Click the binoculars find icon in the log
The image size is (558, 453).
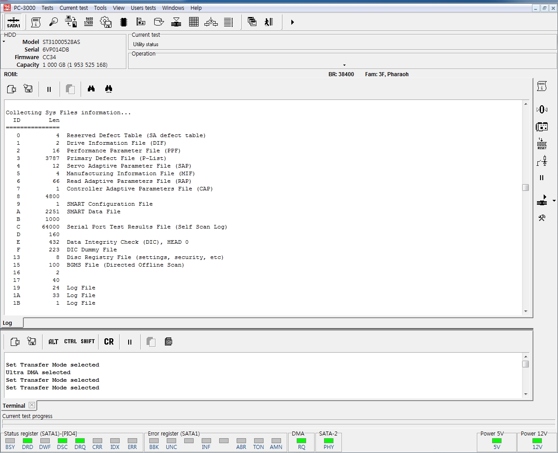click(91, 89)
